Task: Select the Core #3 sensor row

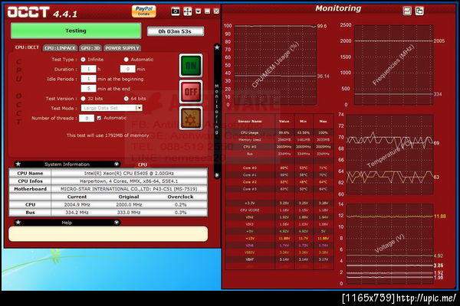Action: (x=279, y=189)
